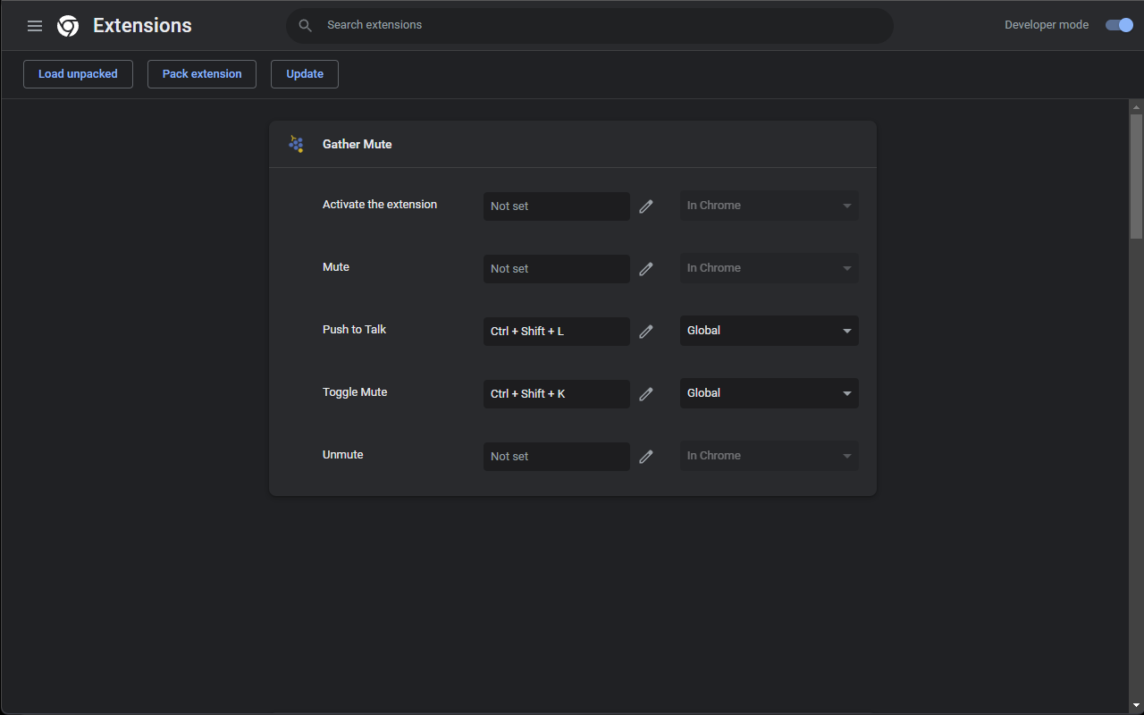
Task: Click Pack extension button
Action: click(202, 74)
